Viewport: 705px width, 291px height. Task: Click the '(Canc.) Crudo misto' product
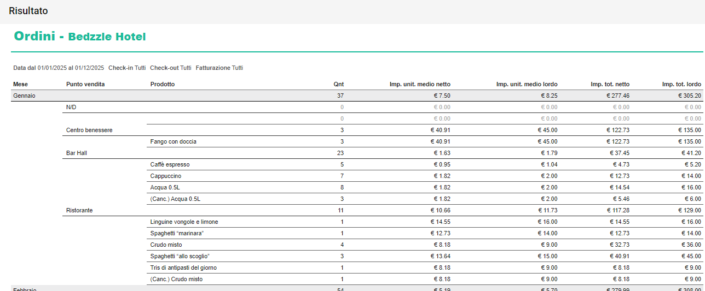coord(176,279)
